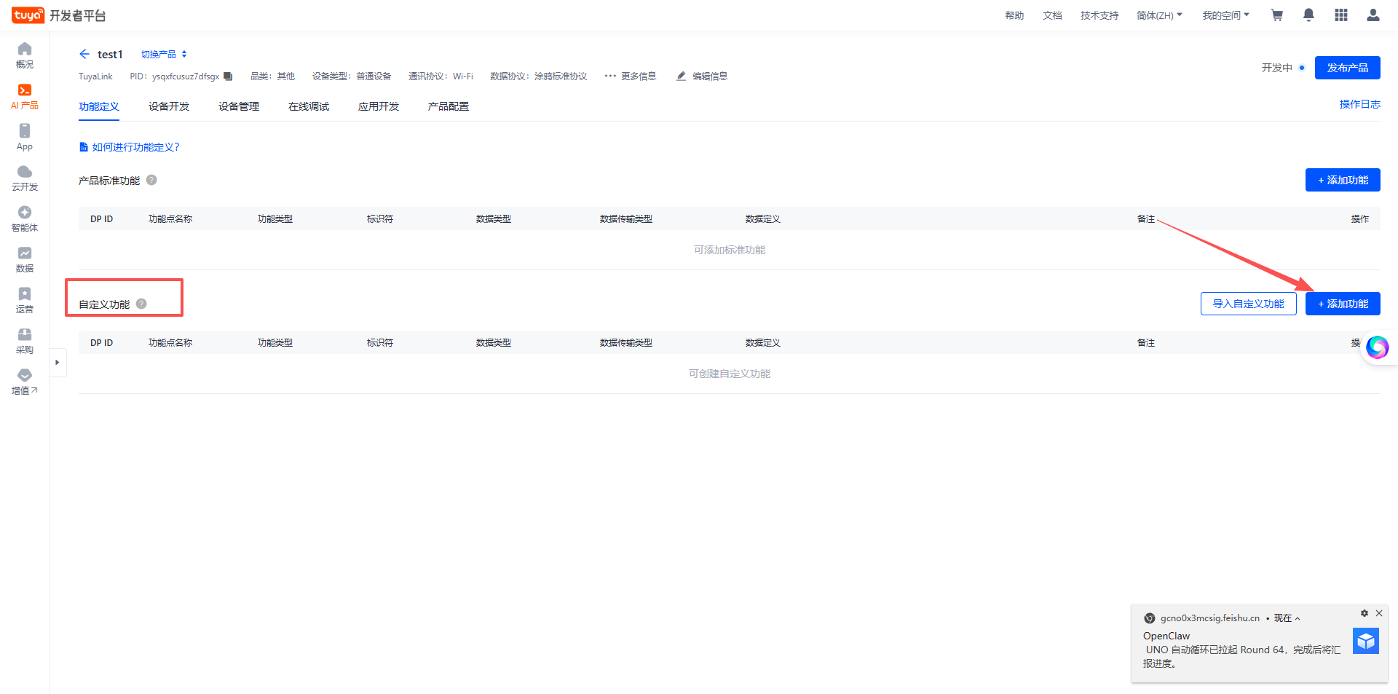Viewport: 1398px width, 694px height.
Task: Open the floating AI assistant orb
Action: coord(1377,347)
